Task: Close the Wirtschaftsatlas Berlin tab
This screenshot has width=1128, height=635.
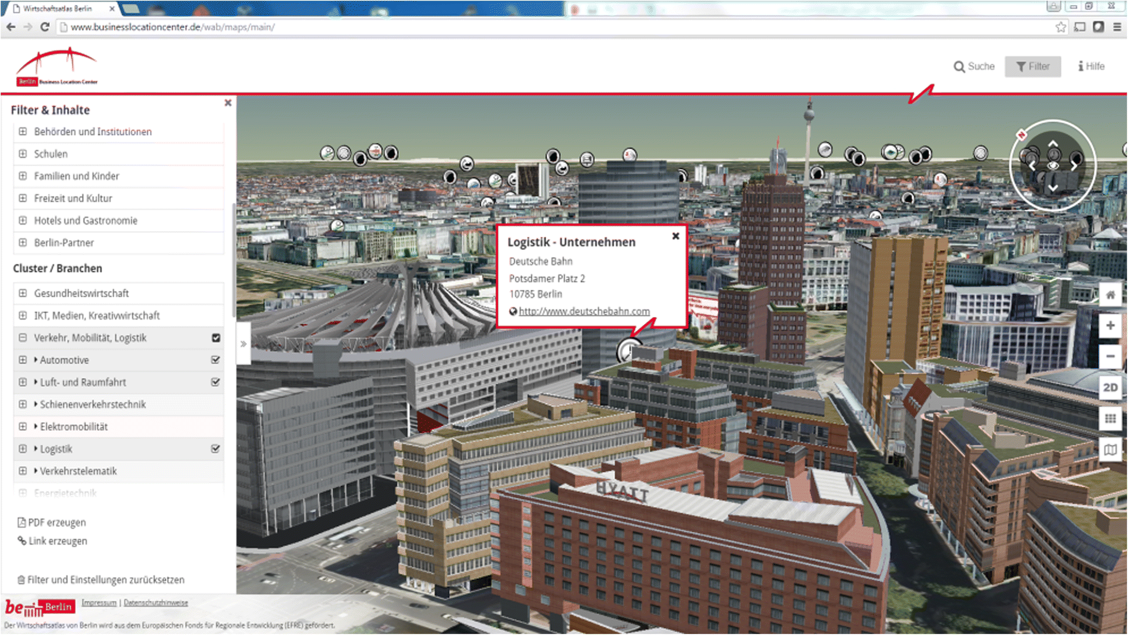Action: [x=112, y=9]
